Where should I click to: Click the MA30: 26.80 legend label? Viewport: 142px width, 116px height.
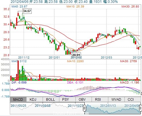point(130,6)
